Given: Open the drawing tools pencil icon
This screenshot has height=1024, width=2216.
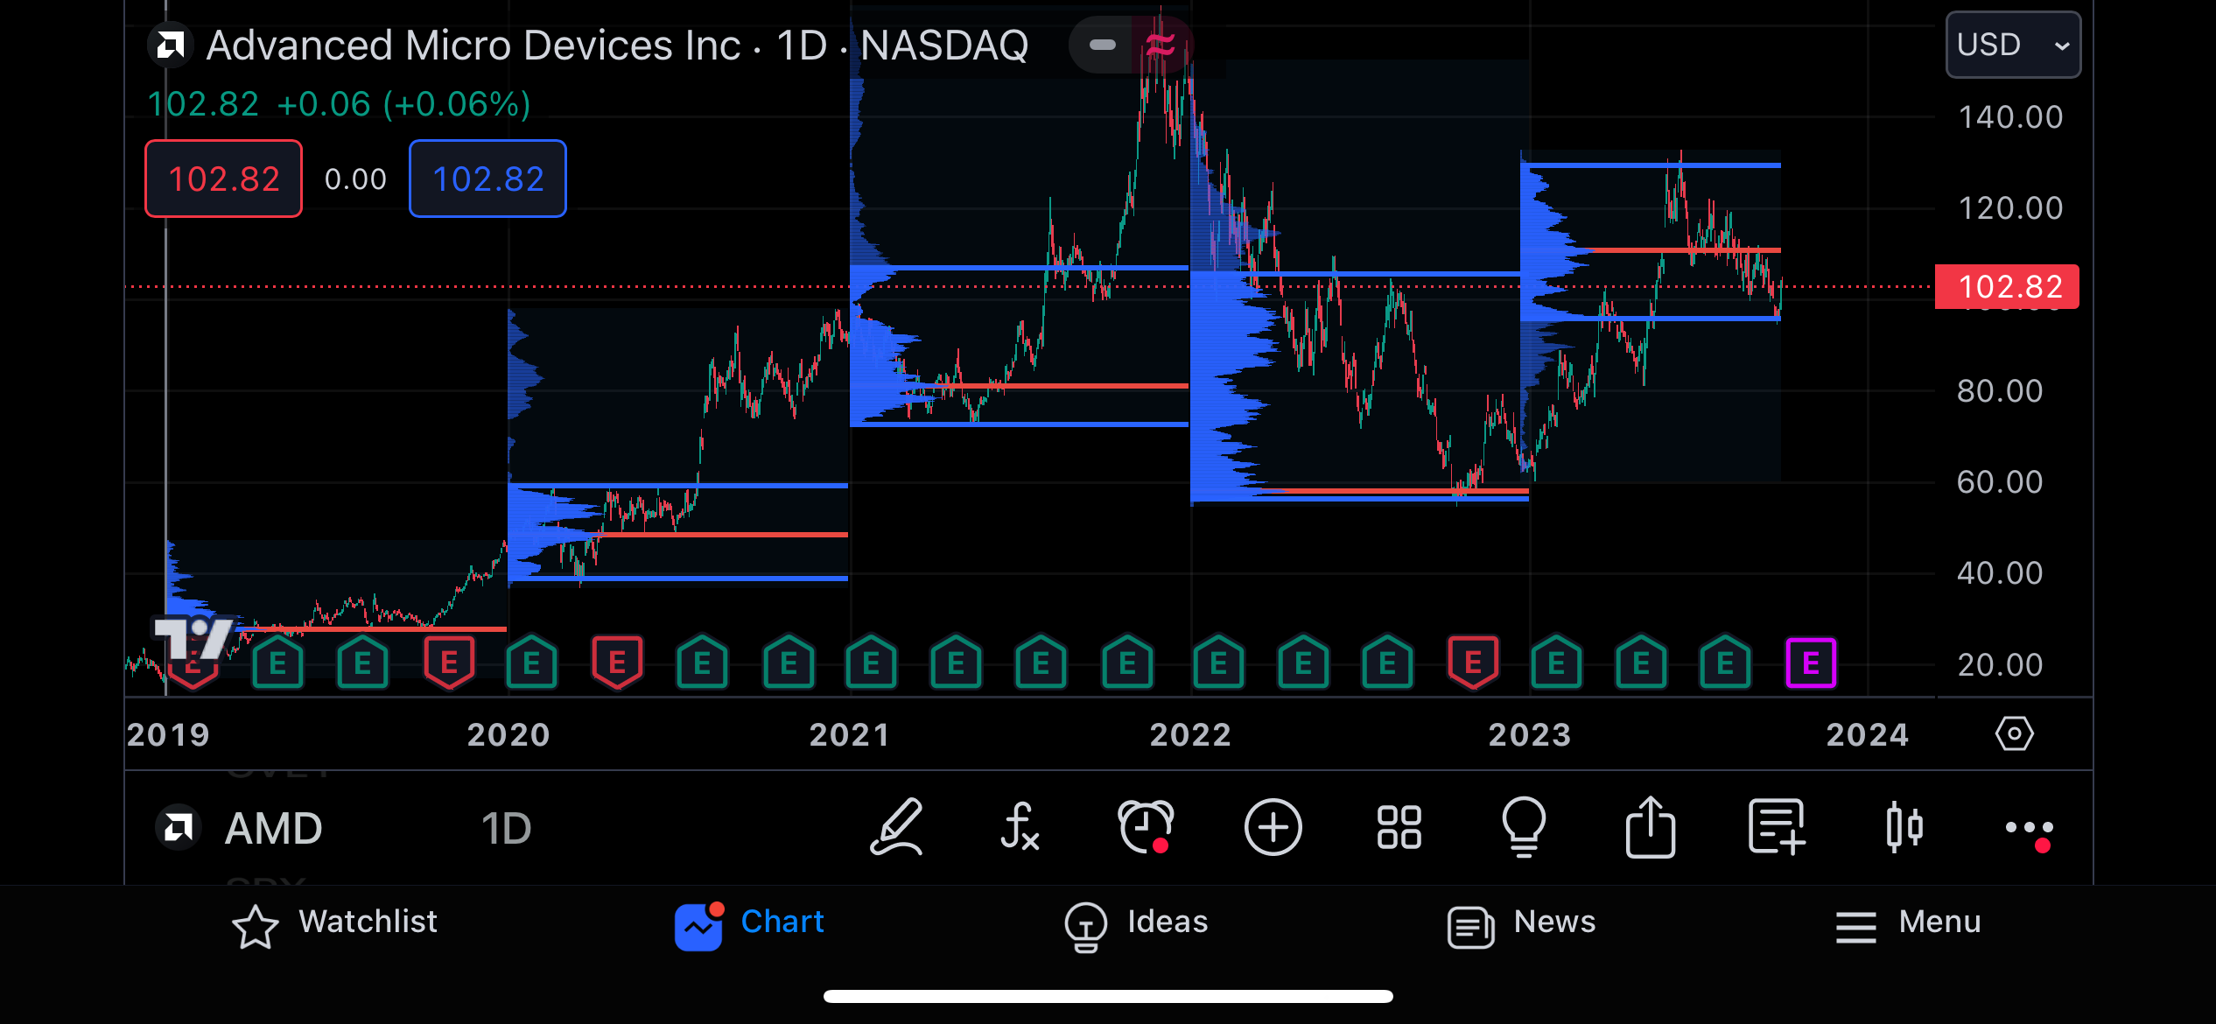Looking at the screenshot, I should [x=897, y=827].
